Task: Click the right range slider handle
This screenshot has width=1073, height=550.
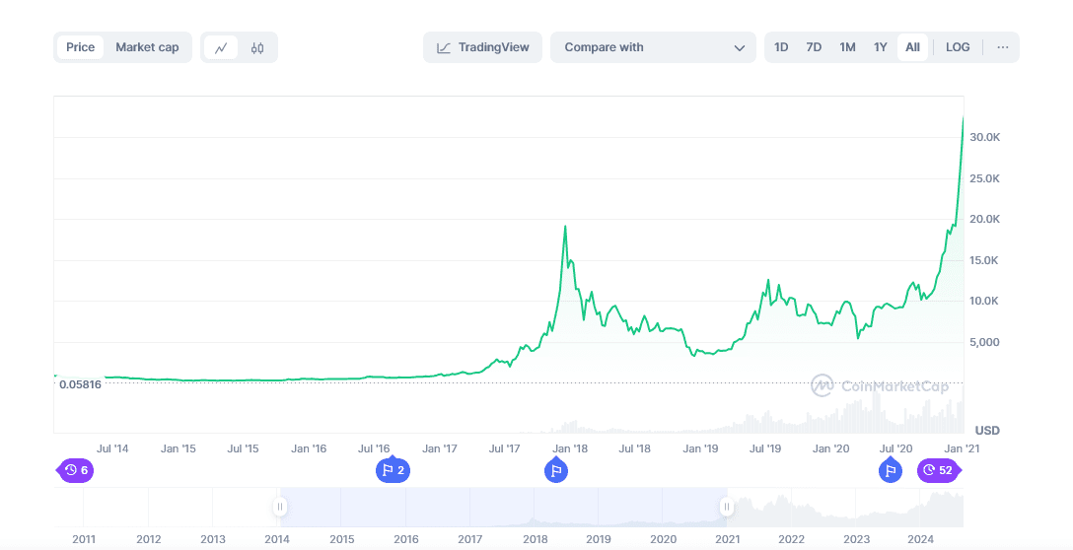Action: (727, 507)
